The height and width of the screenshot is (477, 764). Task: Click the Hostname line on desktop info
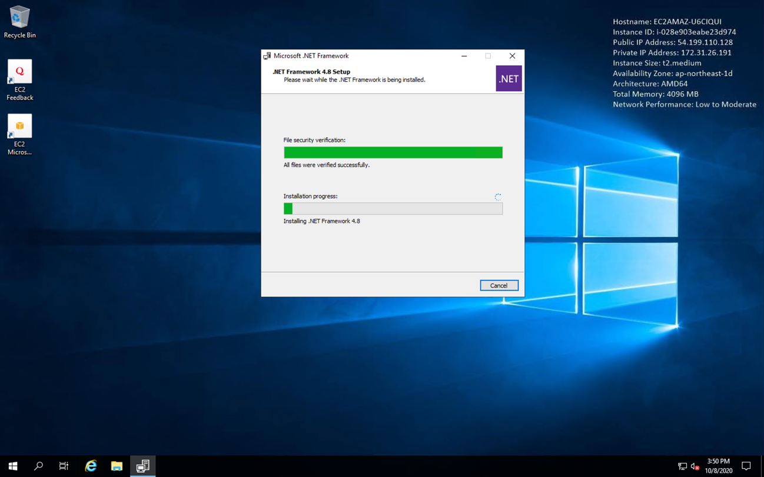pos(667,22)
